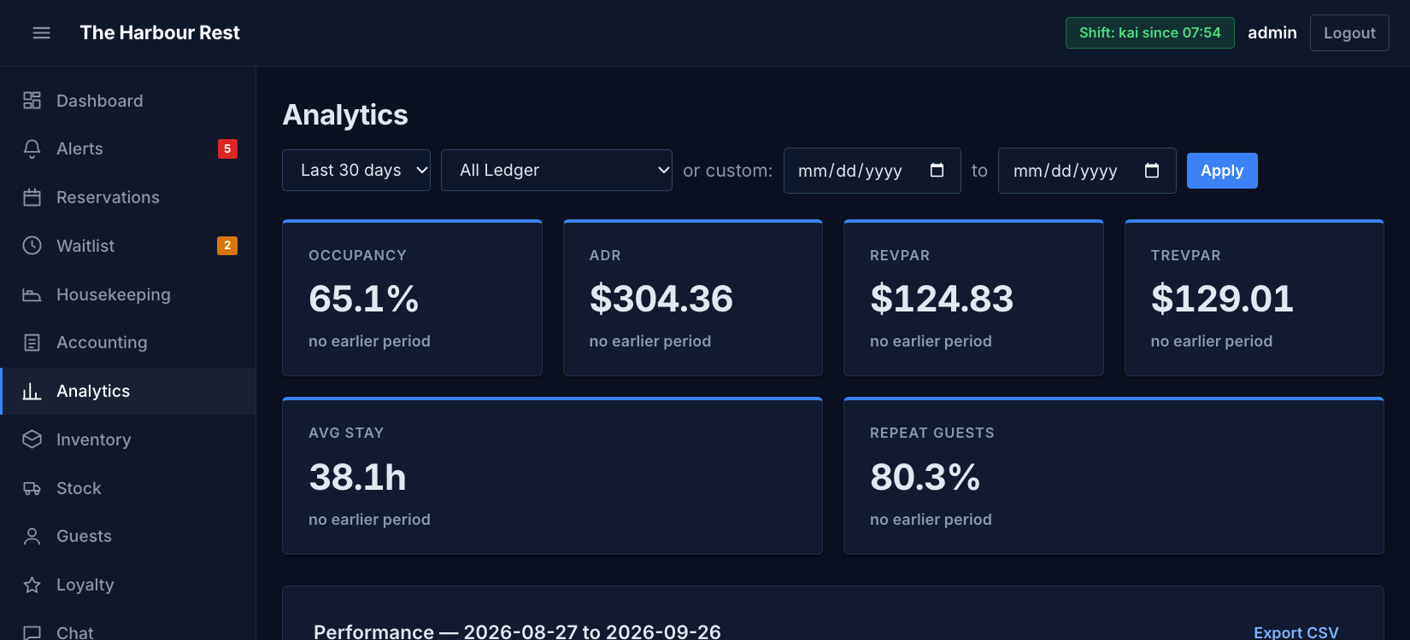
Task: Click the Logout button
Action: (x=1349, y=33)
